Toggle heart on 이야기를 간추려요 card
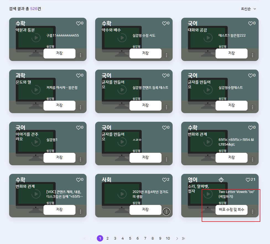Viewport: 270px width, 244px height. (78, 128)
